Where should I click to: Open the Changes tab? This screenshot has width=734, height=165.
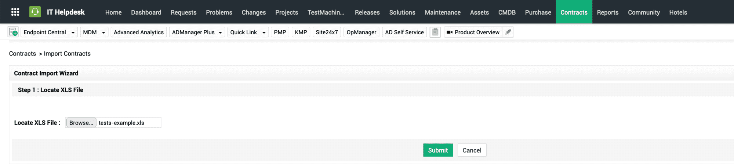point(254,12)
